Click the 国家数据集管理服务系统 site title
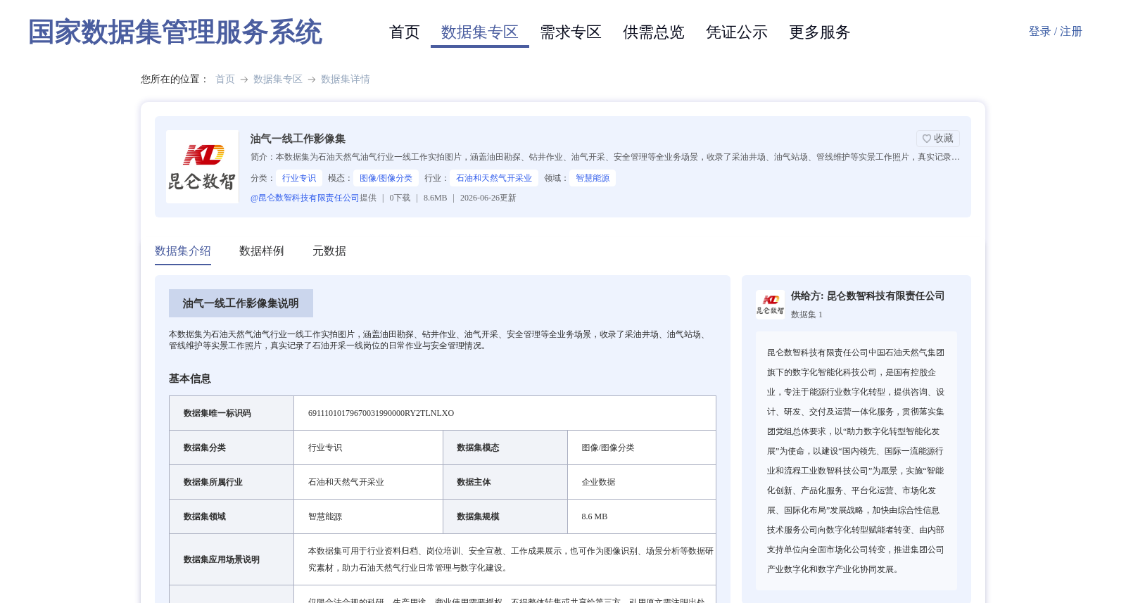1126x603 pixels. (x=175, y=32)
